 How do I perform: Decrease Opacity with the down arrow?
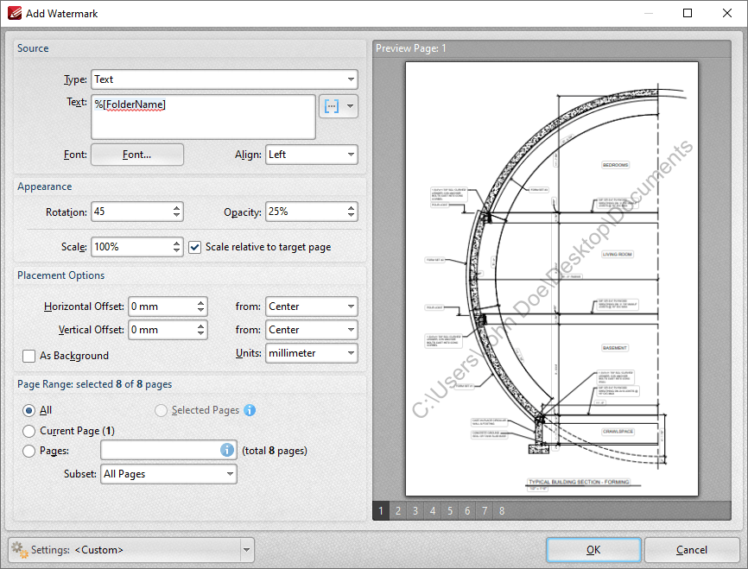pos(351,216)
